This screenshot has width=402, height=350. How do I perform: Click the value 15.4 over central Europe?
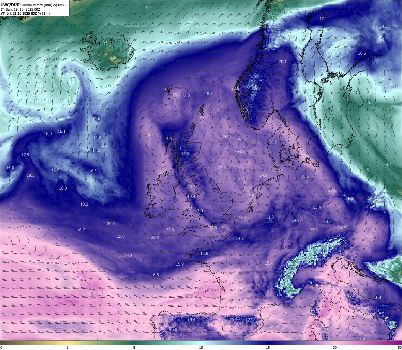317,207
